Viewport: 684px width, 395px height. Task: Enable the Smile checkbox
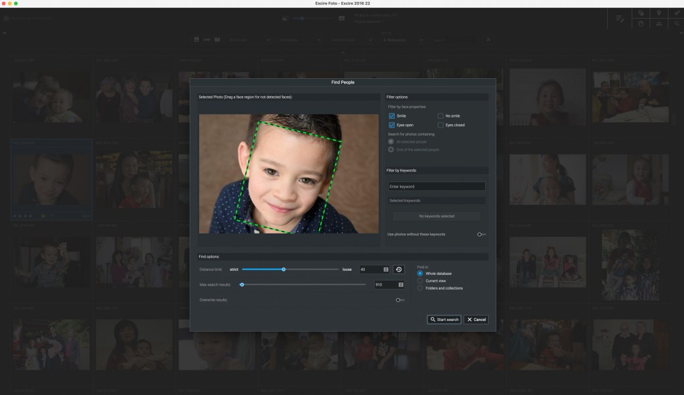tap(391, 116)
